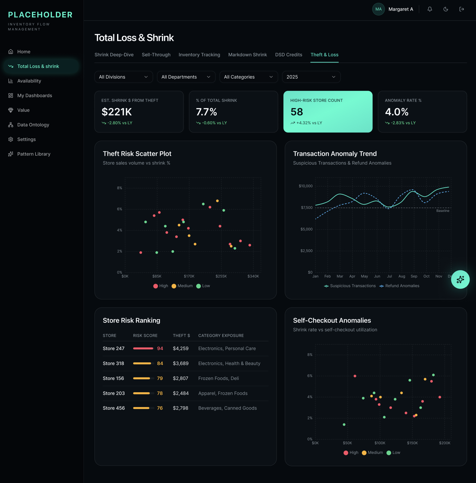Open the AI sparkle assistant button
The width and height of the screenshot is (476, 483).
point(460,279)
